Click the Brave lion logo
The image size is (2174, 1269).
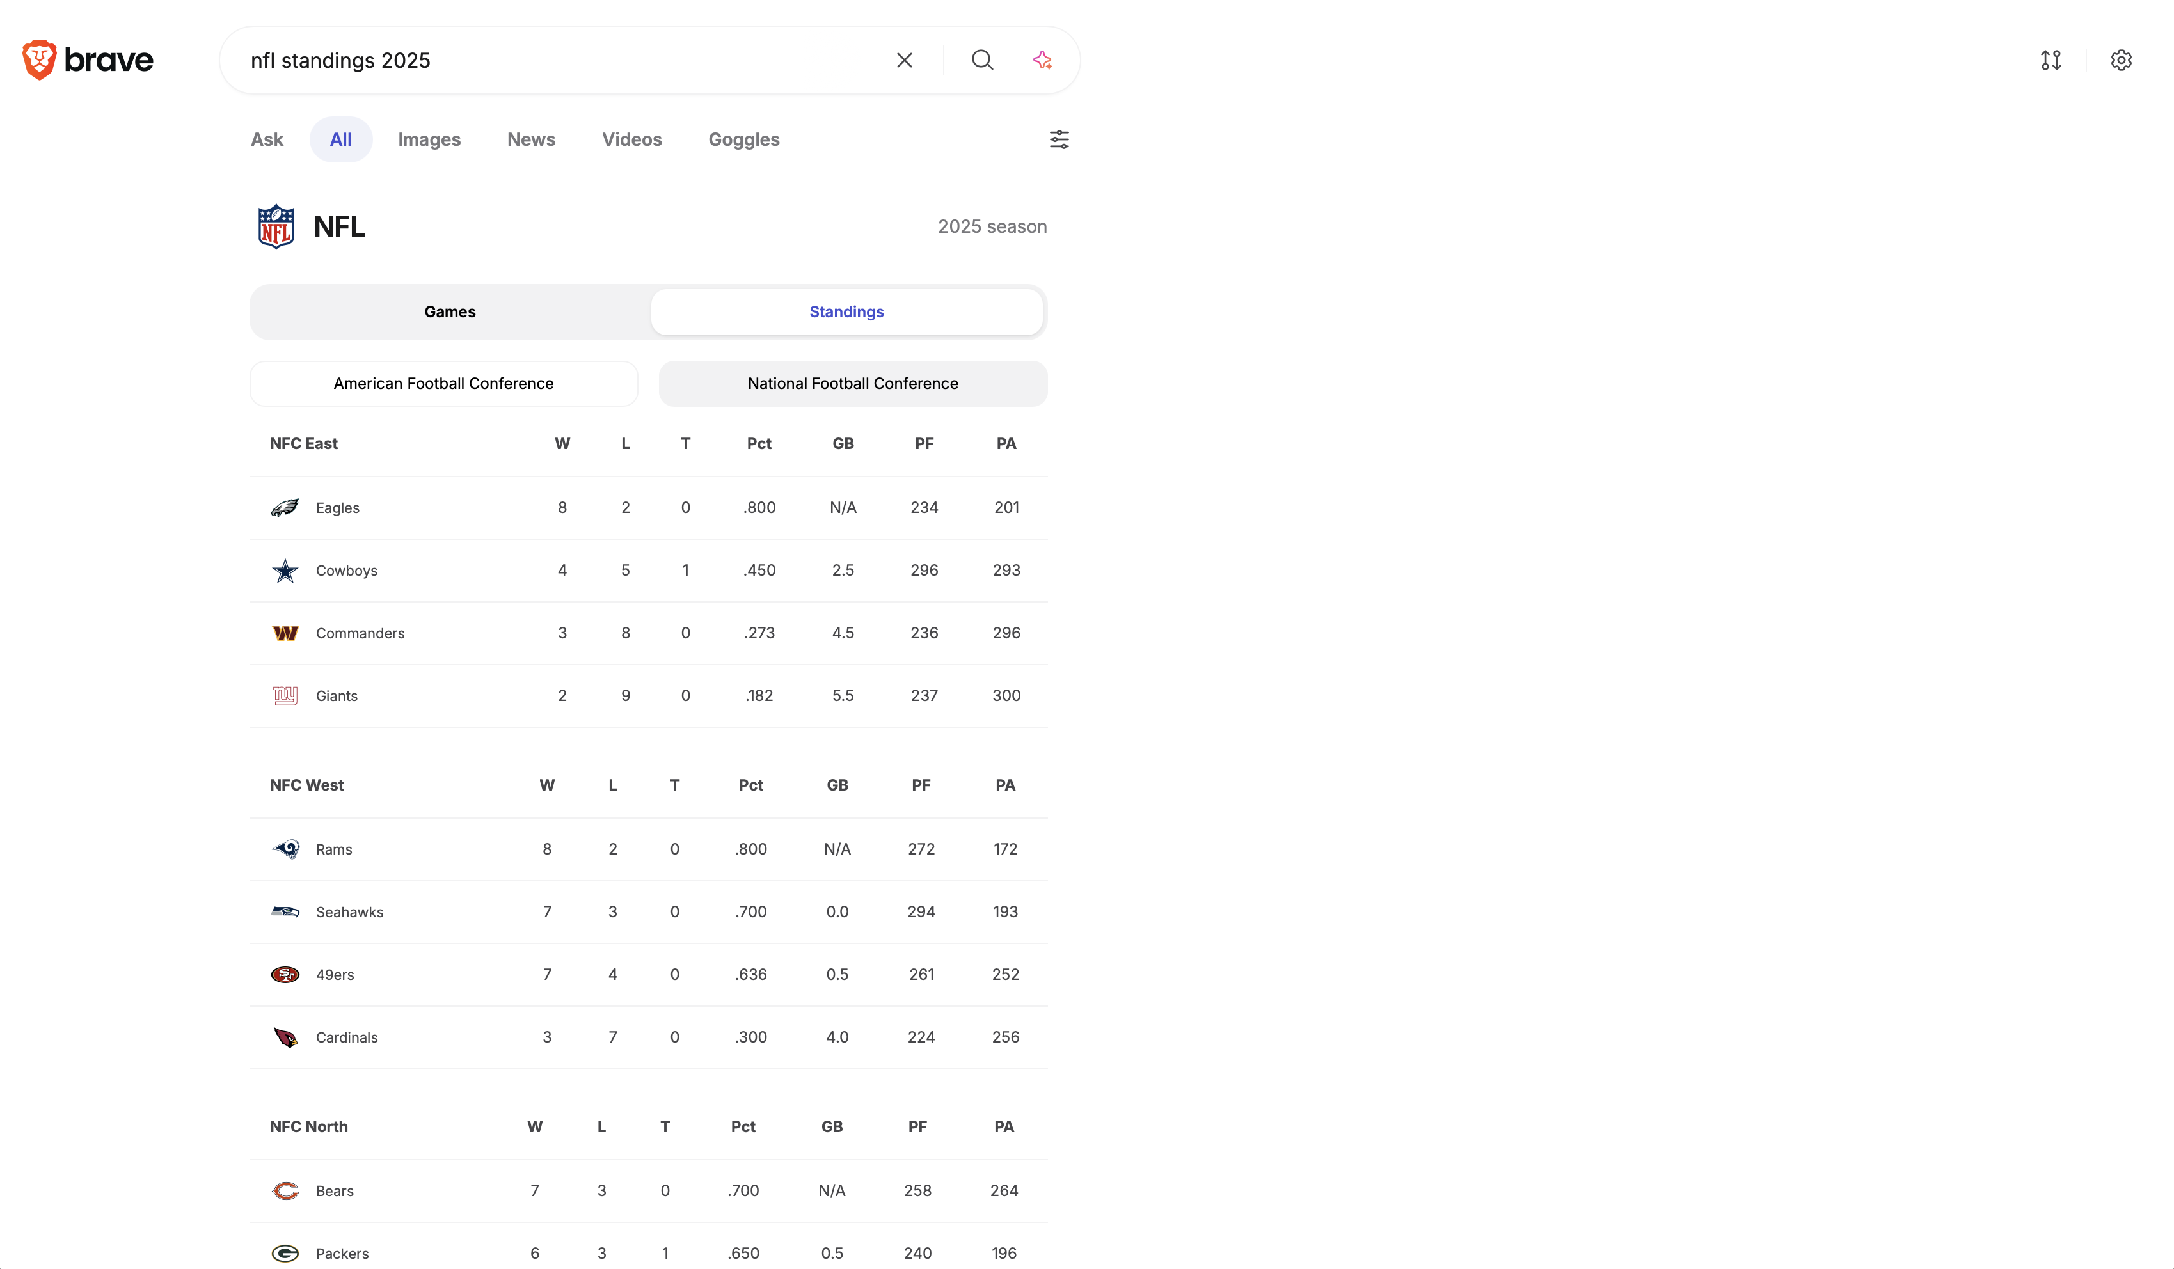point(40,59)
